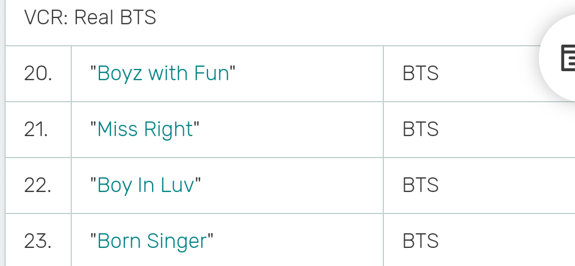The height and width of the screenshot is (266, 575).
Task: Select BTS performer in Boy In Luv row
Action: point(421,185)
